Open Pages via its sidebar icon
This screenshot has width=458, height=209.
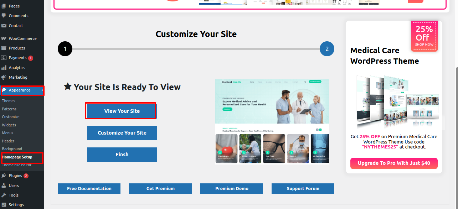coord(4,6)
